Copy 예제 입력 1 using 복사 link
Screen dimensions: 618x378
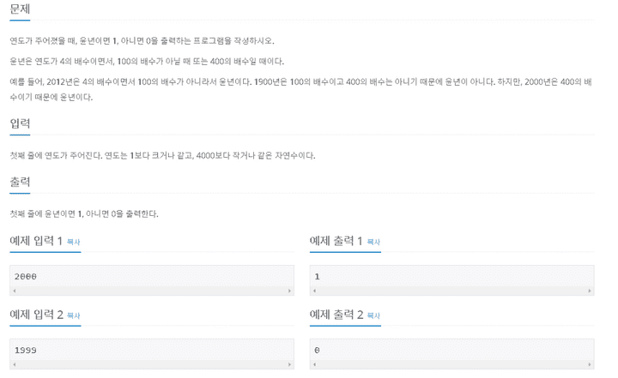73,242
